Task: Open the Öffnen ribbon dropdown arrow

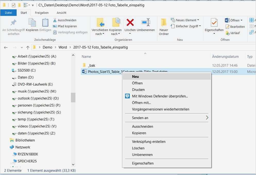Action: click(x=242, y=20)
